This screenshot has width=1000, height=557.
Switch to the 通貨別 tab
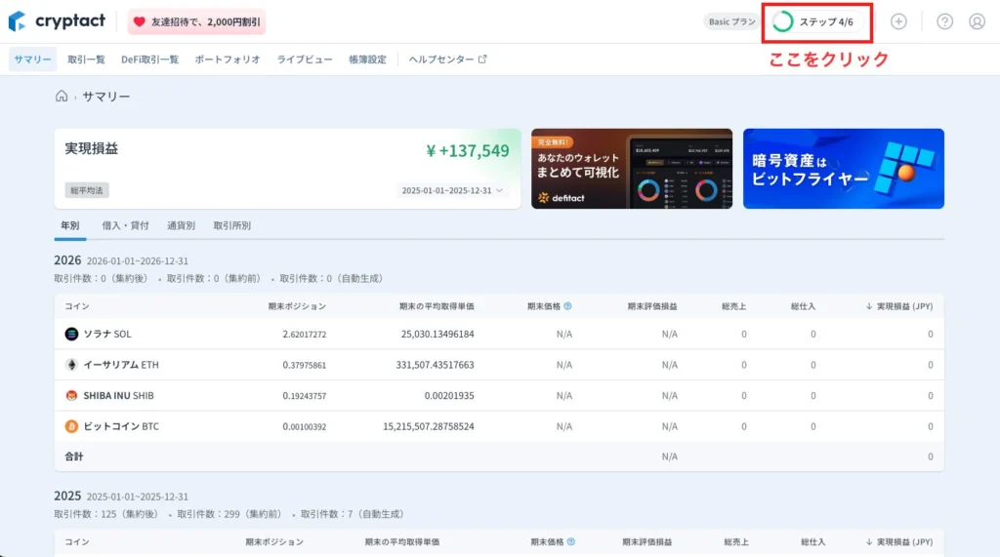(181, 225)
